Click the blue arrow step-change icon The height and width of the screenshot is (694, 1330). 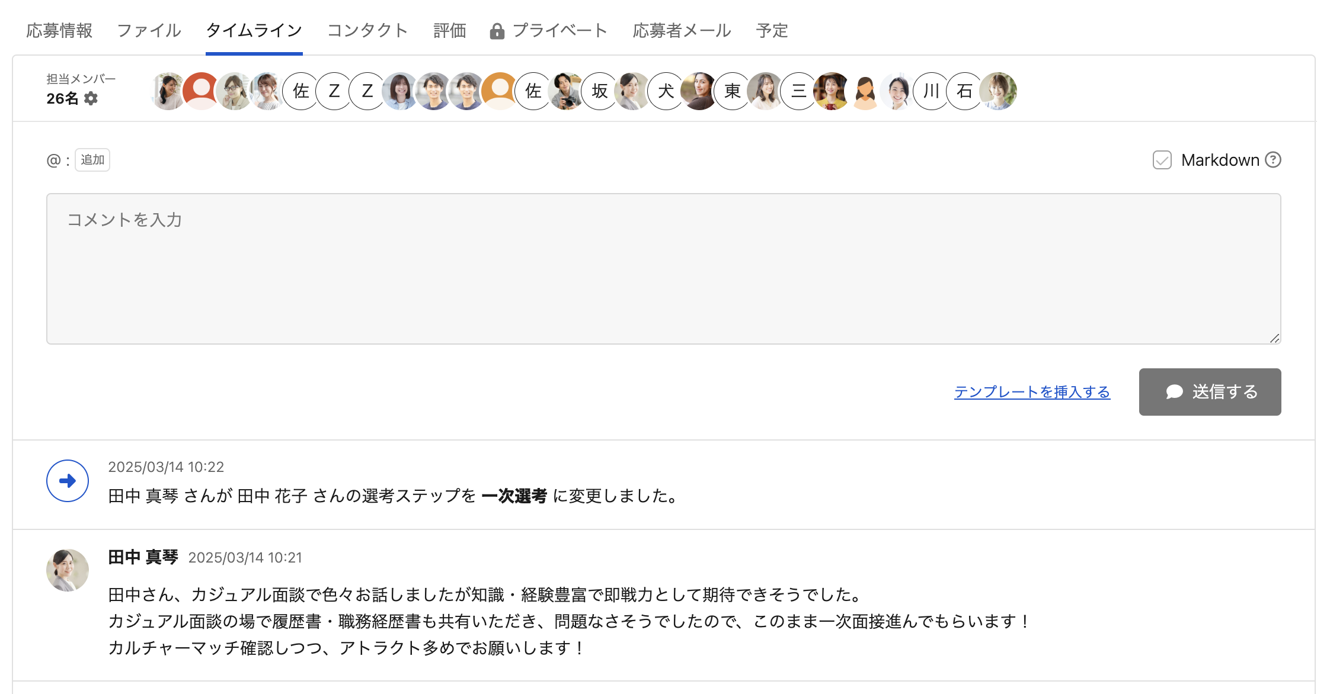[x=68, y=481]
